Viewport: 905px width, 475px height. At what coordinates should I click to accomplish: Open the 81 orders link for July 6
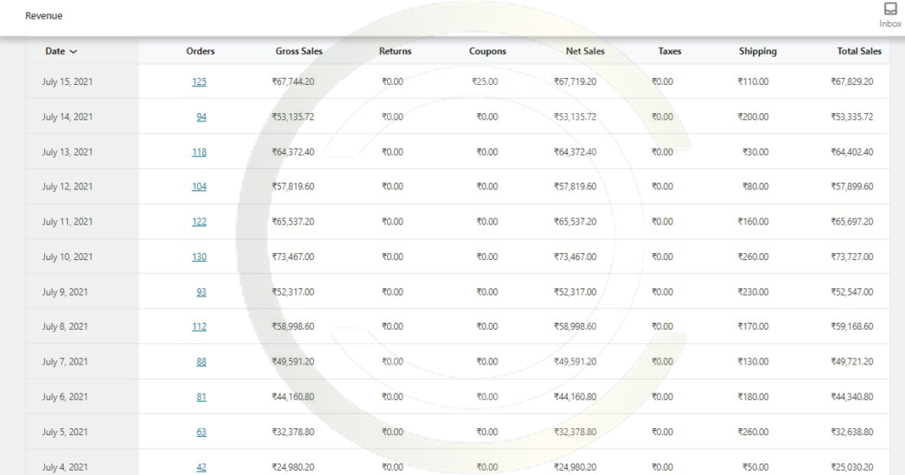(202, 397)
